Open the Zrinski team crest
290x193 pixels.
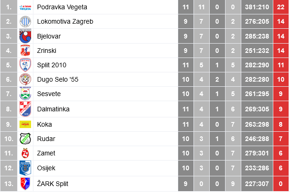point(26,51)
